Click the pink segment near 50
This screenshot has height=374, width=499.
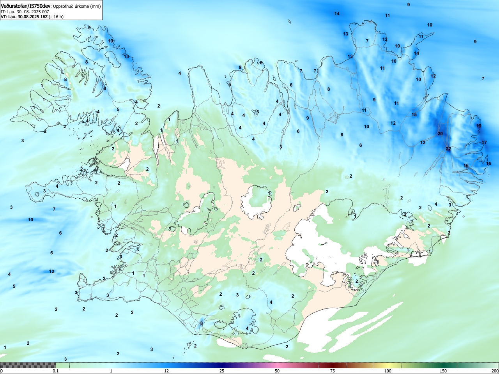click(277, 365)
